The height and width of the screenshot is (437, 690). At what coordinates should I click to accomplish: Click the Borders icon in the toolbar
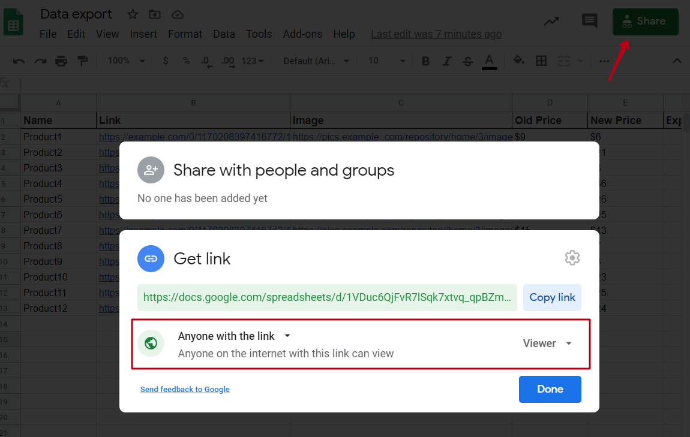point(541,61)
